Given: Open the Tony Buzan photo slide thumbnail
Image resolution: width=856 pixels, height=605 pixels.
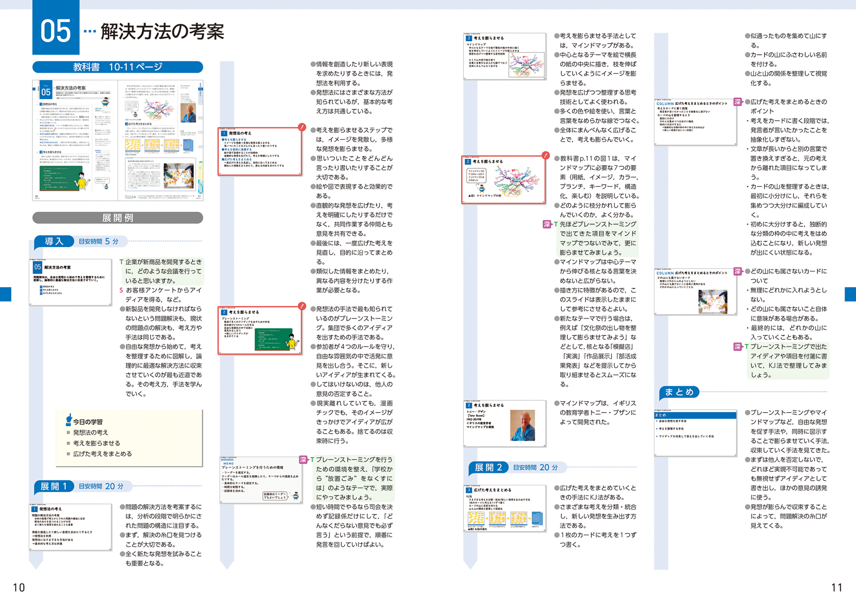Looking at the screenshot, I should pos(504,424).
